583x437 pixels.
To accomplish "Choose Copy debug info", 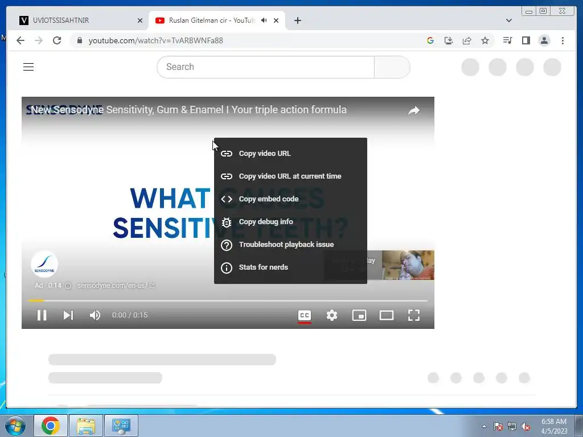I will pyautogui.click(x=290, y=222).
